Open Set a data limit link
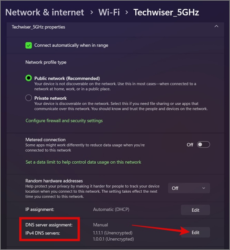 (83, 162)
